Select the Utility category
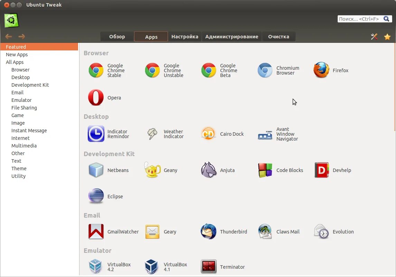Viewport: 396px width, 277px height. pyautogui.click(x=39, y=176)
